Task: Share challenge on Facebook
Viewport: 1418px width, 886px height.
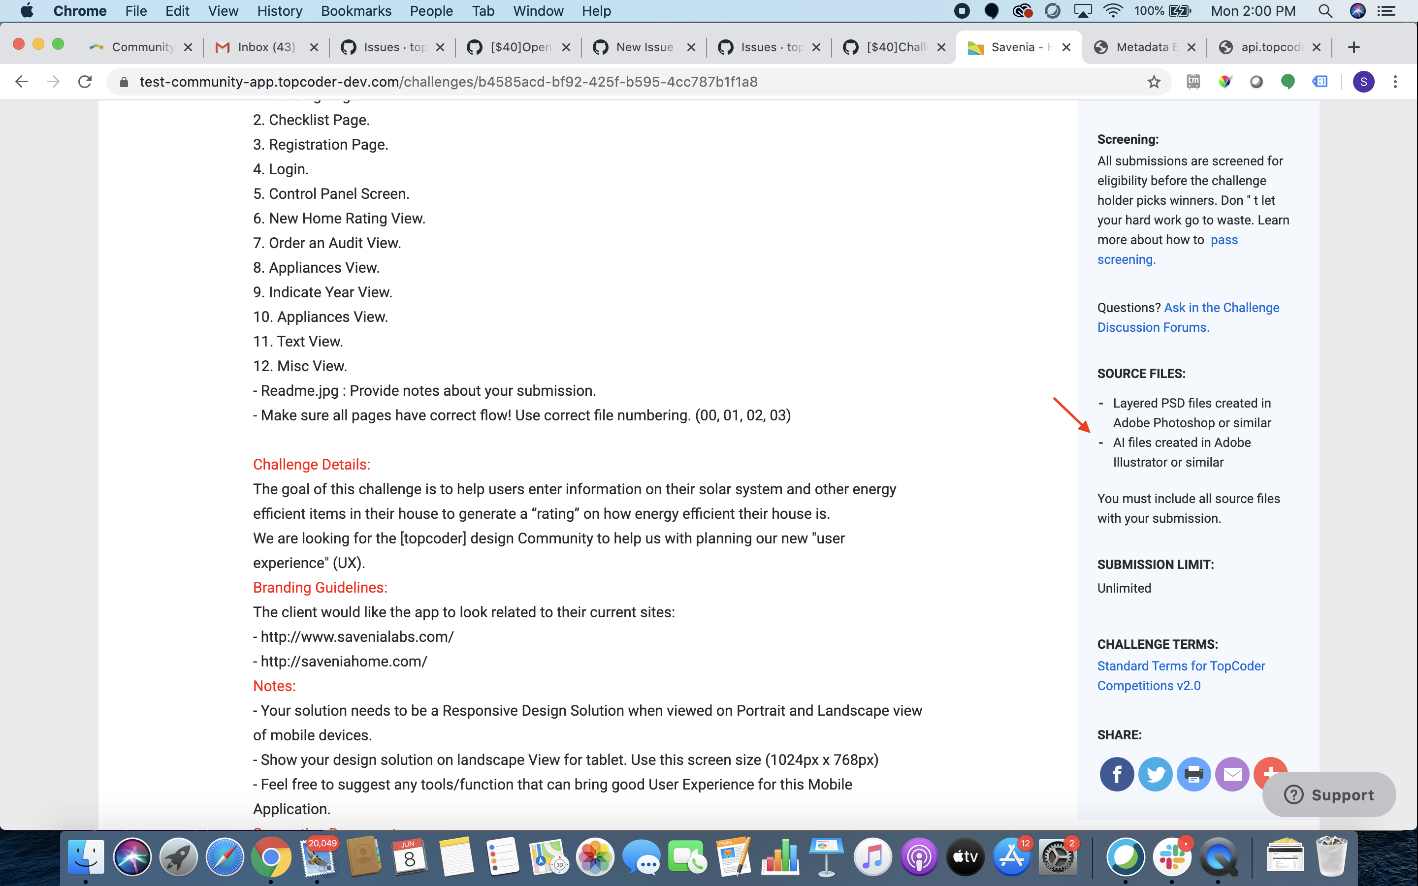Action: pyautogui.click(x=1116, y=774)
